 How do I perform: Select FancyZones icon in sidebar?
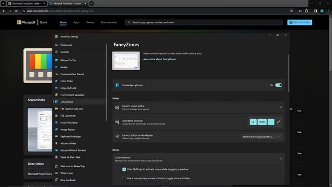(x=57, y=102)
